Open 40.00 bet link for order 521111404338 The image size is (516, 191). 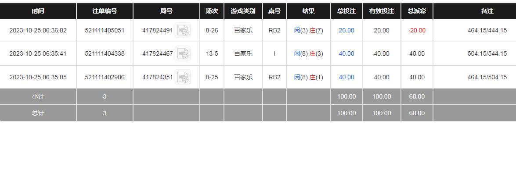(346, 54)
